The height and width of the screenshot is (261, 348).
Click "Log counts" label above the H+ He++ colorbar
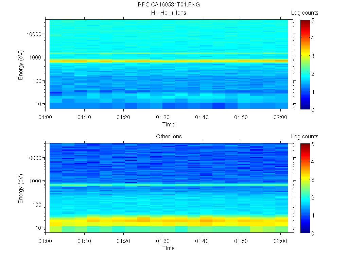click(305, 13)
